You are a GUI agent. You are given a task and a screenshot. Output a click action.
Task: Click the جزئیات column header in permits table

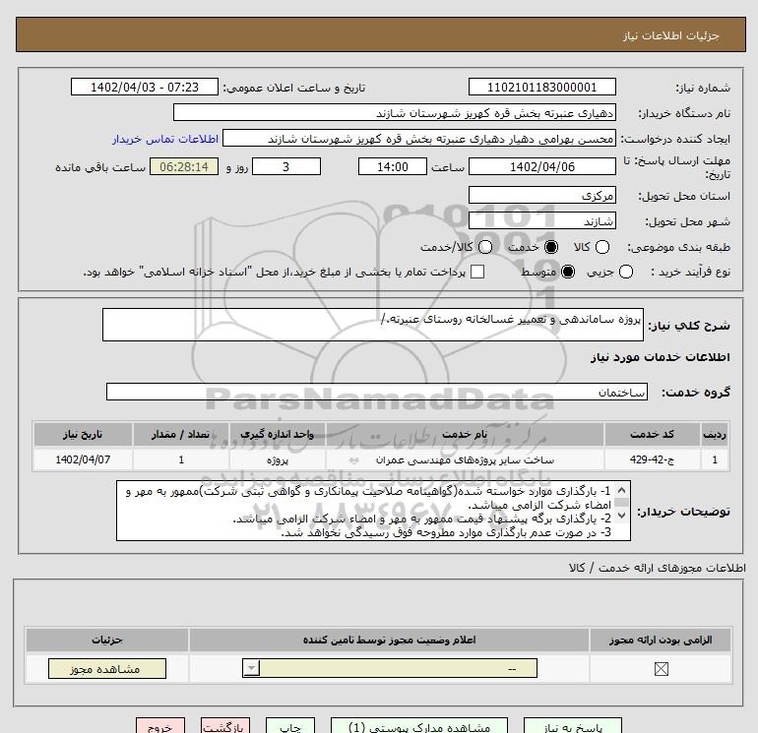(x=107, y=641)
